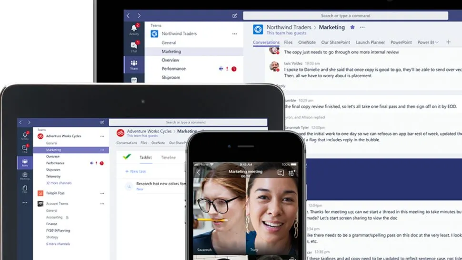Open OneNote tab in Northwind Marketing channel
The image size is (462, 260).
click(307, 42)
